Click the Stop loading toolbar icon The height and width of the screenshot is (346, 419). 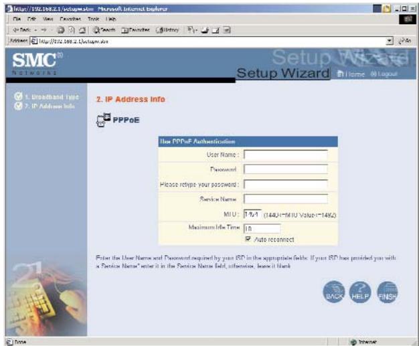[x=61, y=30]
